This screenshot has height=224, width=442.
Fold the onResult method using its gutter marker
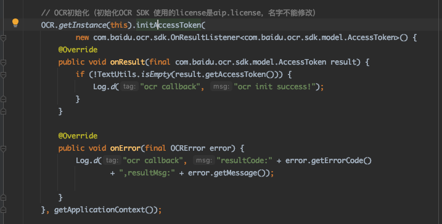(3, 62)
